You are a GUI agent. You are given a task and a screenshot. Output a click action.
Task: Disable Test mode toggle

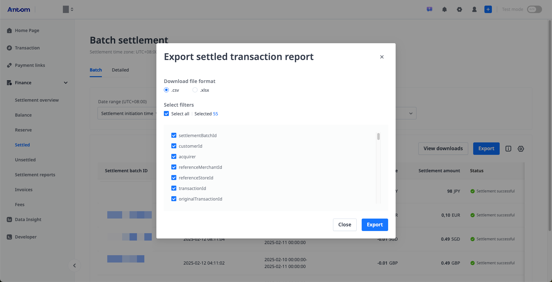tap(534, 9)
